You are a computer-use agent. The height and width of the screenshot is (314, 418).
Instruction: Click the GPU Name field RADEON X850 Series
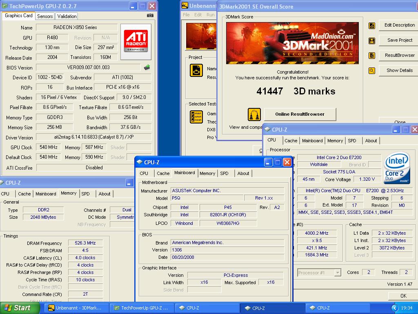click(76, 27)
